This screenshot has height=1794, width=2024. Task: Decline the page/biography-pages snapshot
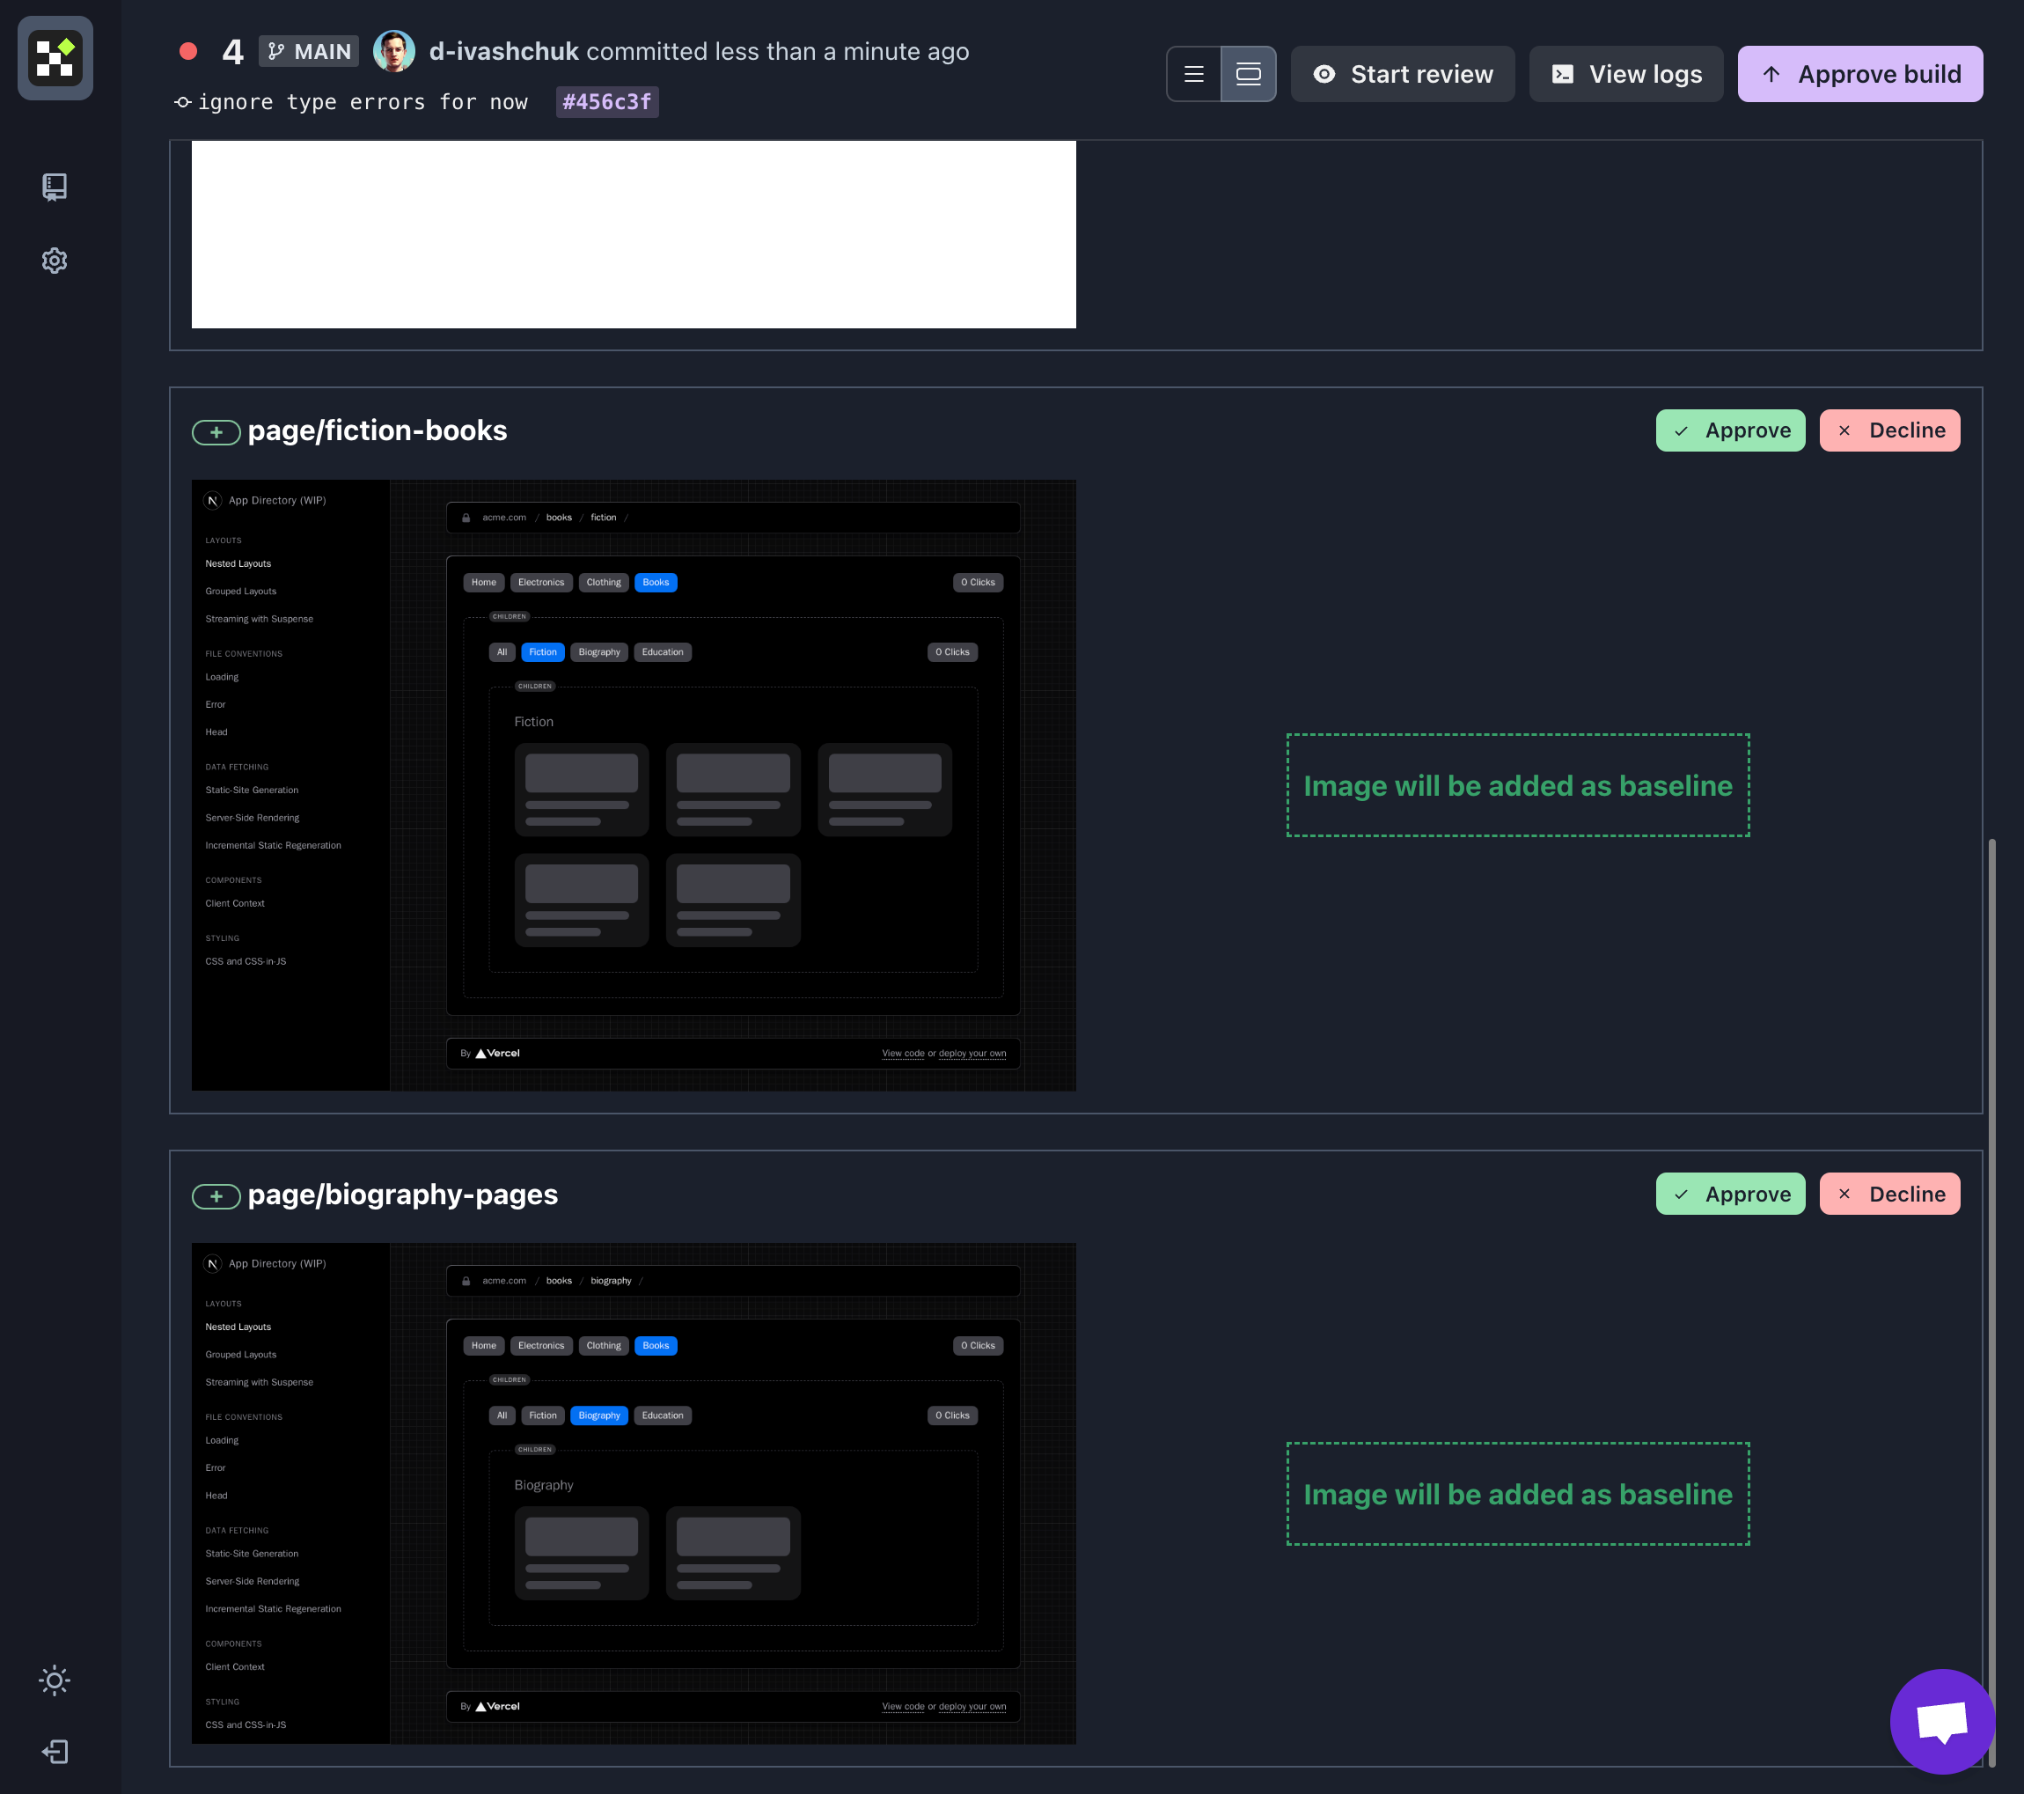[x=1889, y=1195]
